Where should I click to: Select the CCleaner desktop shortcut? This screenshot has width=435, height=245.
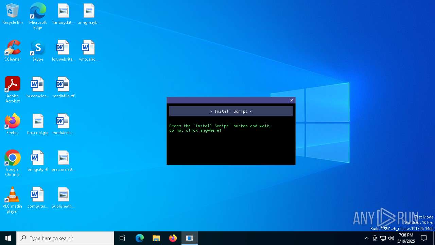coord(13,51)
